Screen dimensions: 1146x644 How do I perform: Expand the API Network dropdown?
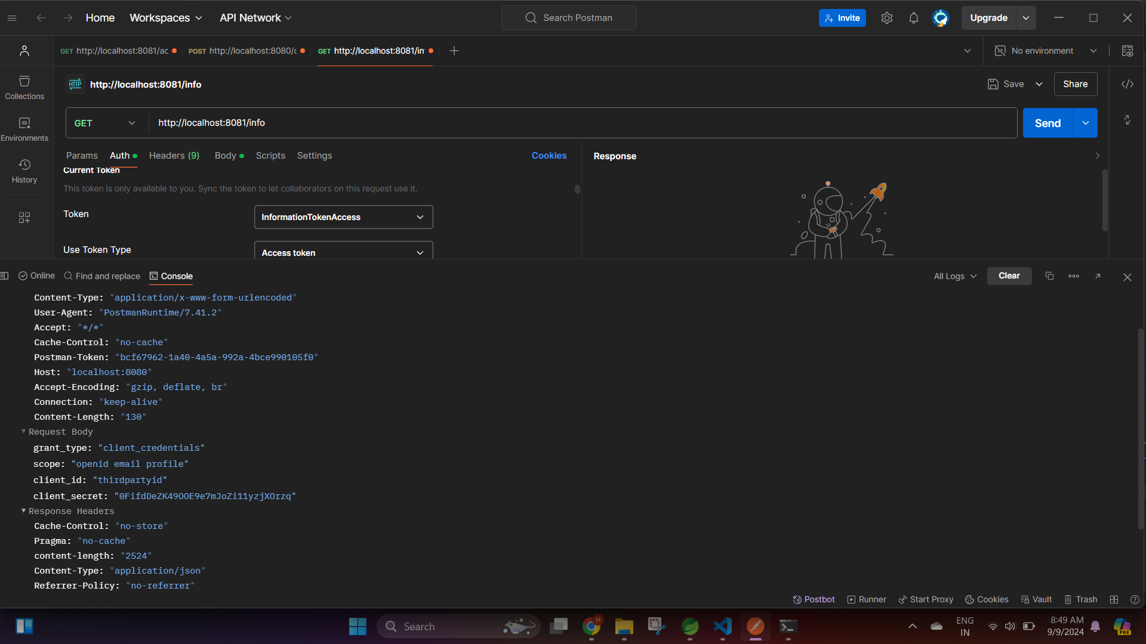(x=255, y=18)
